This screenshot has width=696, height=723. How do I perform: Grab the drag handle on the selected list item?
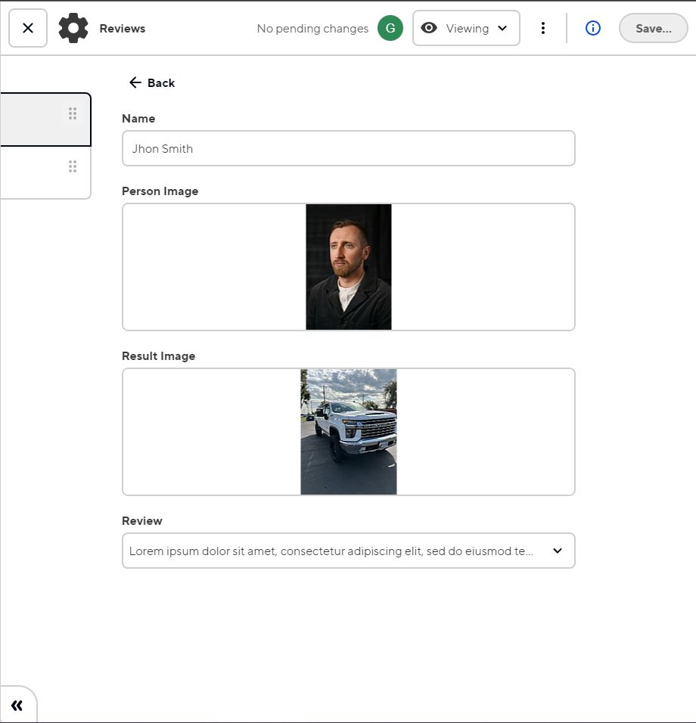[x=73, y=113]
